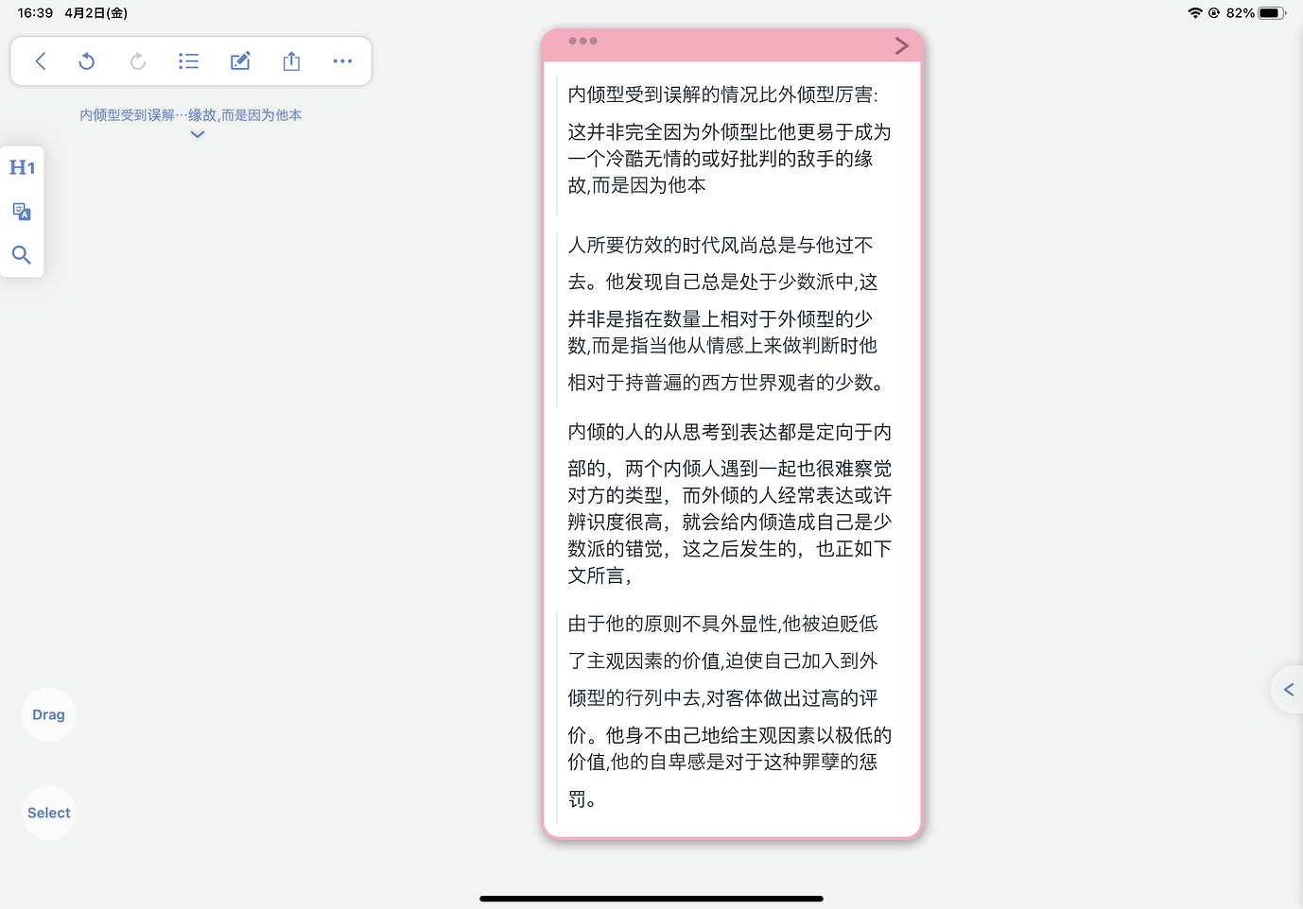This screenshot has height=909, width=1303.
Task: Select text '由于他的原则不具外显性,他被迫贬低'
Action: (722, 624)
